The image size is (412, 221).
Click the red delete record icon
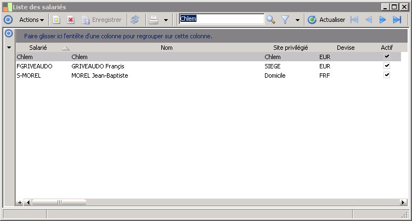tap(70, 20)
